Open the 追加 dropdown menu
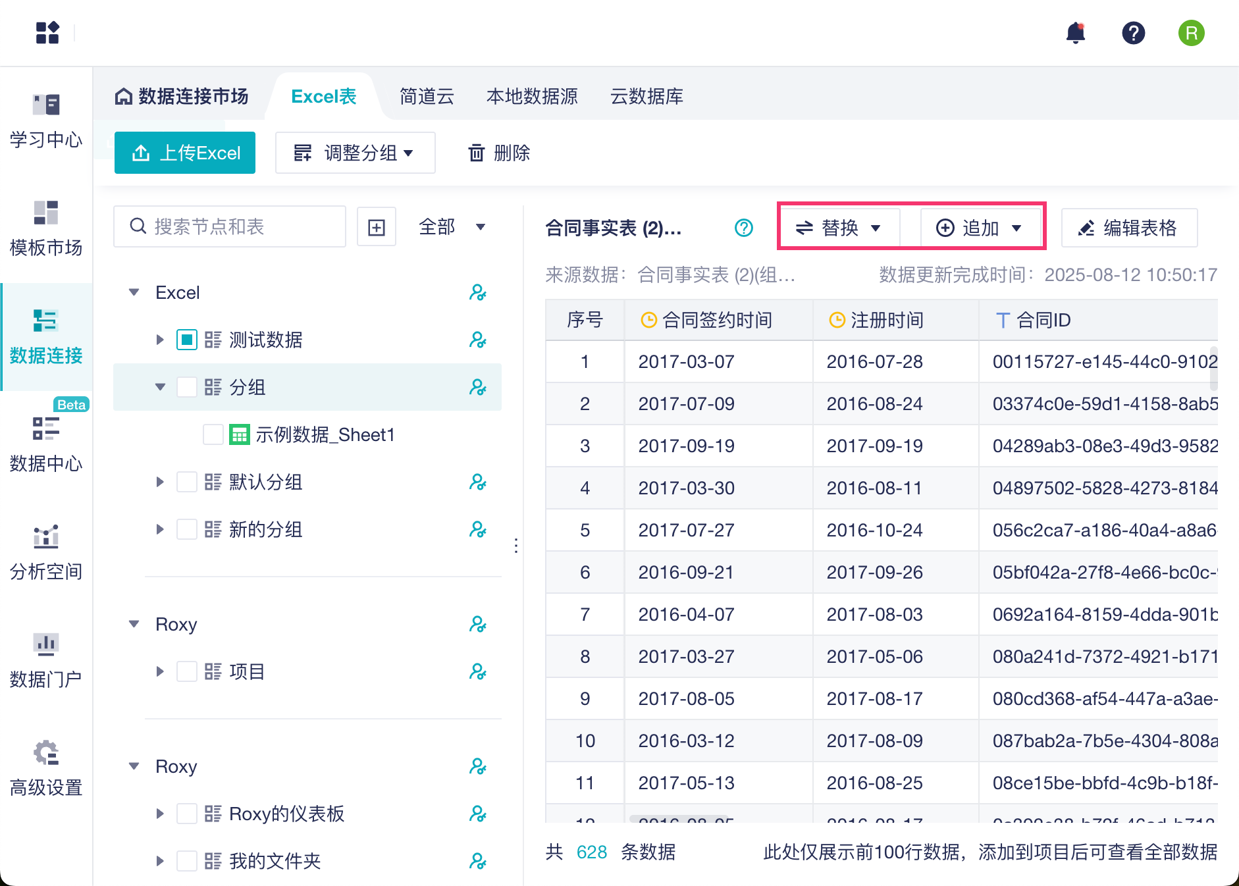The height and width of the screenshot is (886, 1239). (980, 228)
